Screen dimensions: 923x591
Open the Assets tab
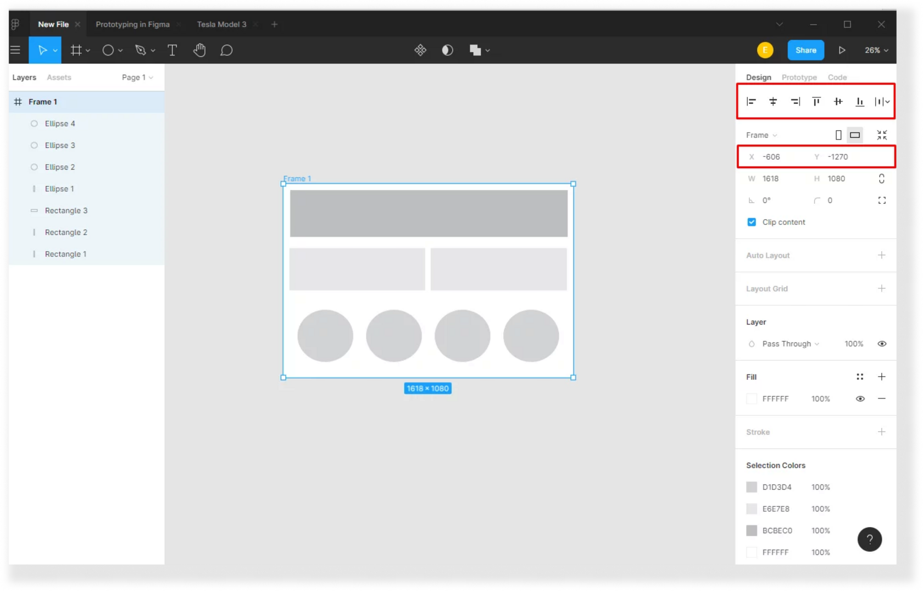pos(59,78)
